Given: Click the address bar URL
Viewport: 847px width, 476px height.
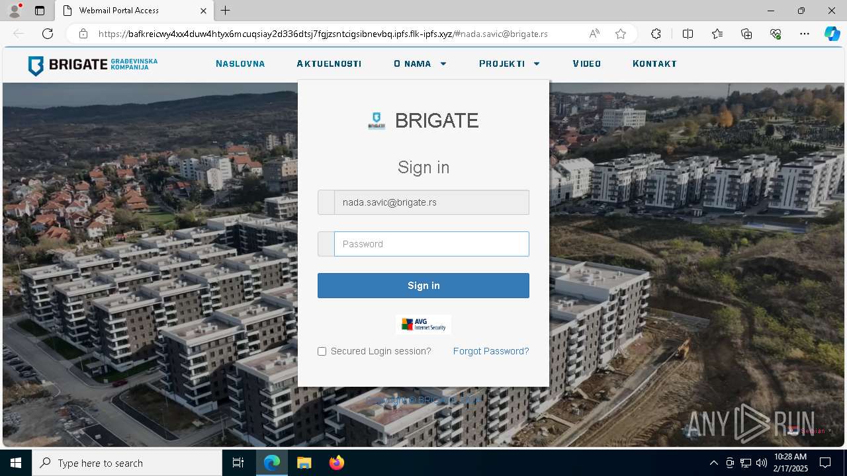Looking at the screenshot, I should (x=323, y=34).
